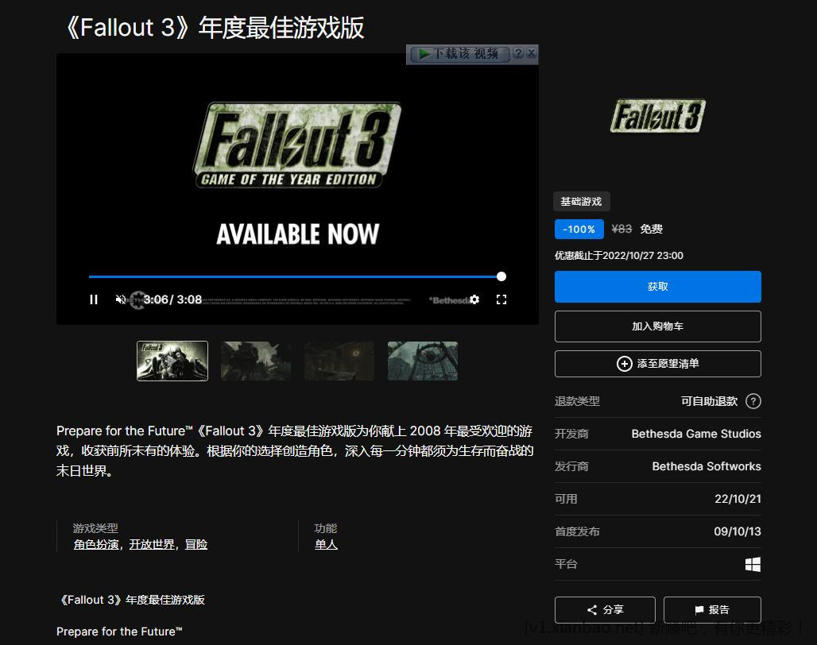Click the blue 获取 button
The image size is (817, 645).
657,287
